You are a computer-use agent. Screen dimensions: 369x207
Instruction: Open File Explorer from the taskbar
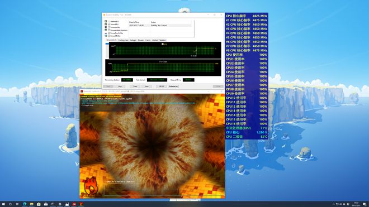(x=31, y=204)
